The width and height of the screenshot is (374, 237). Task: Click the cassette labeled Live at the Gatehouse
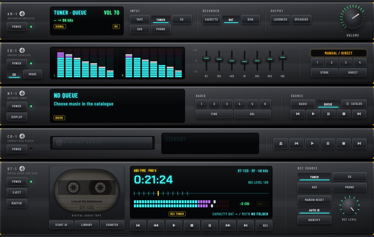[87, 191]
